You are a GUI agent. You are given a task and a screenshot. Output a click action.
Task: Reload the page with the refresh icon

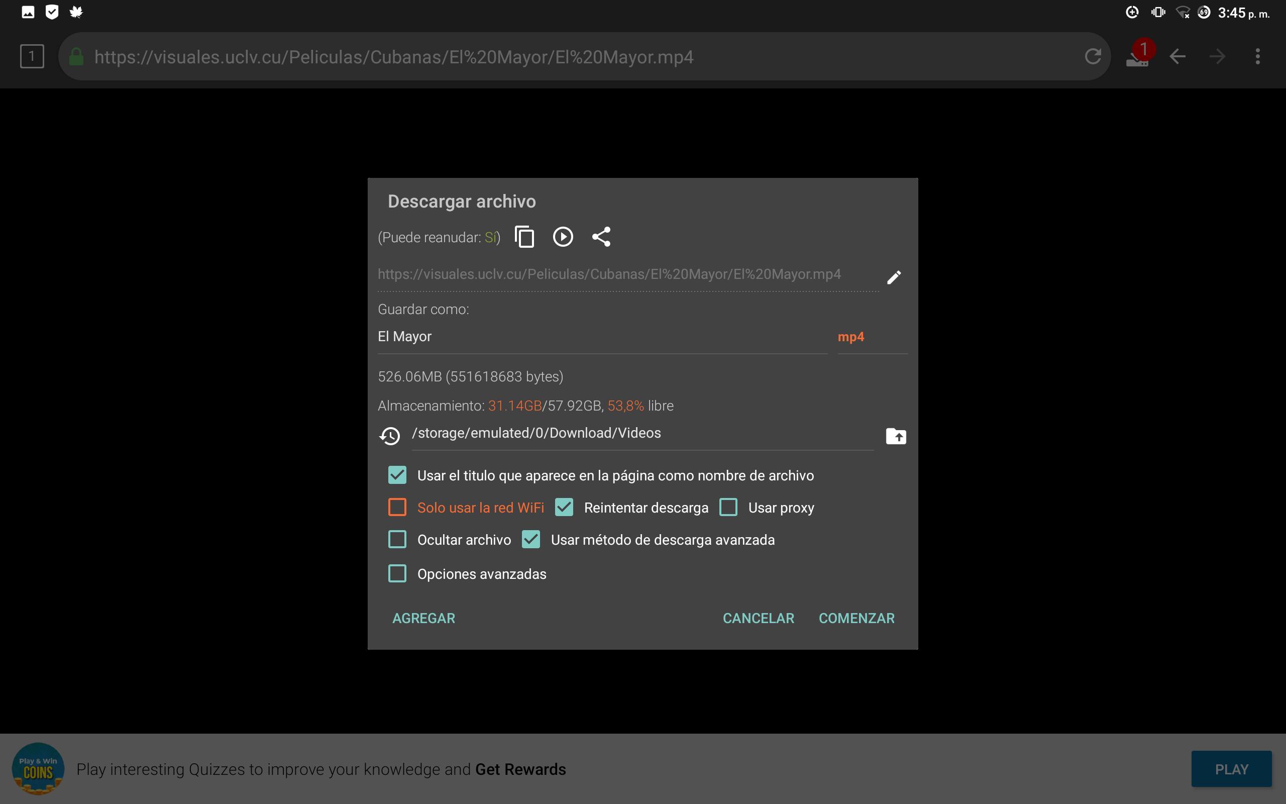tap(1093, 56)
